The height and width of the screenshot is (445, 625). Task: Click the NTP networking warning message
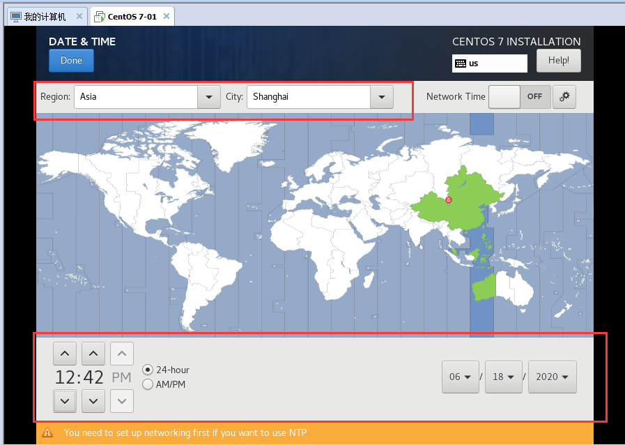[x=185, y=433]
